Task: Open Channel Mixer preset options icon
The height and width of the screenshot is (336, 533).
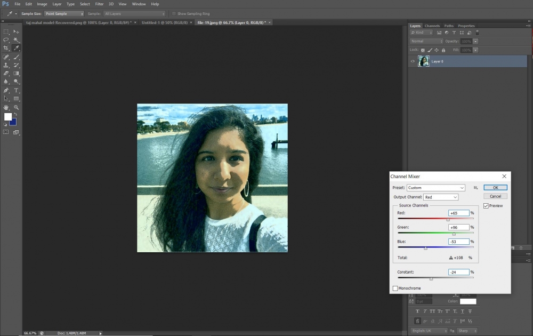Action: 475,188
